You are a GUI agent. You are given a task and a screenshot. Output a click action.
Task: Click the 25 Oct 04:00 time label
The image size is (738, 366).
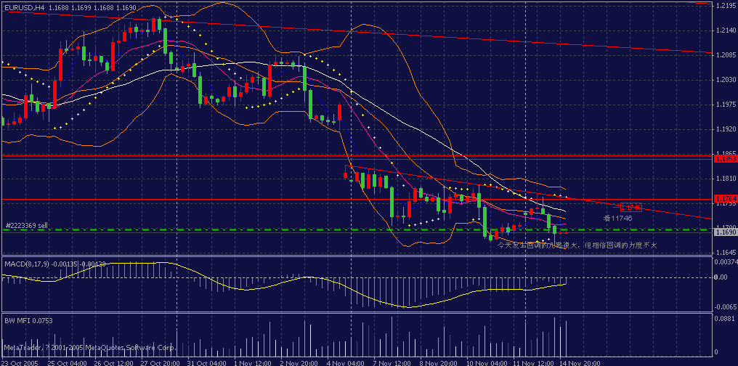point(66,362)
